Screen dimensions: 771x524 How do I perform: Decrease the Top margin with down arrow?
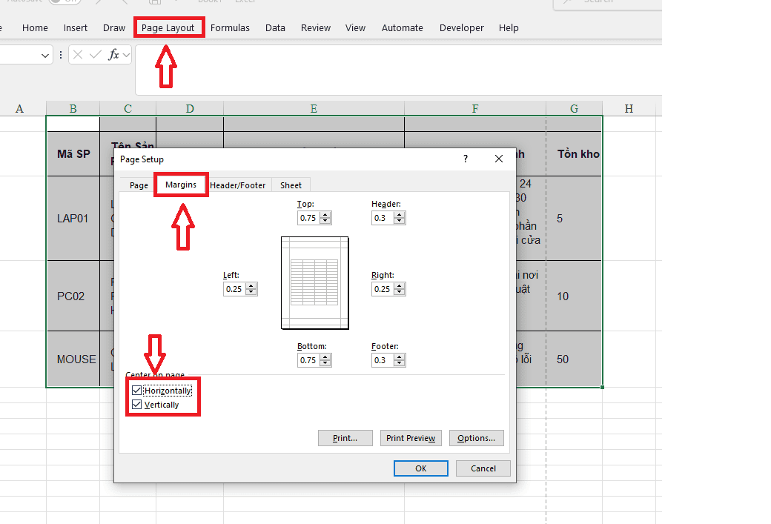coord(325,221)
